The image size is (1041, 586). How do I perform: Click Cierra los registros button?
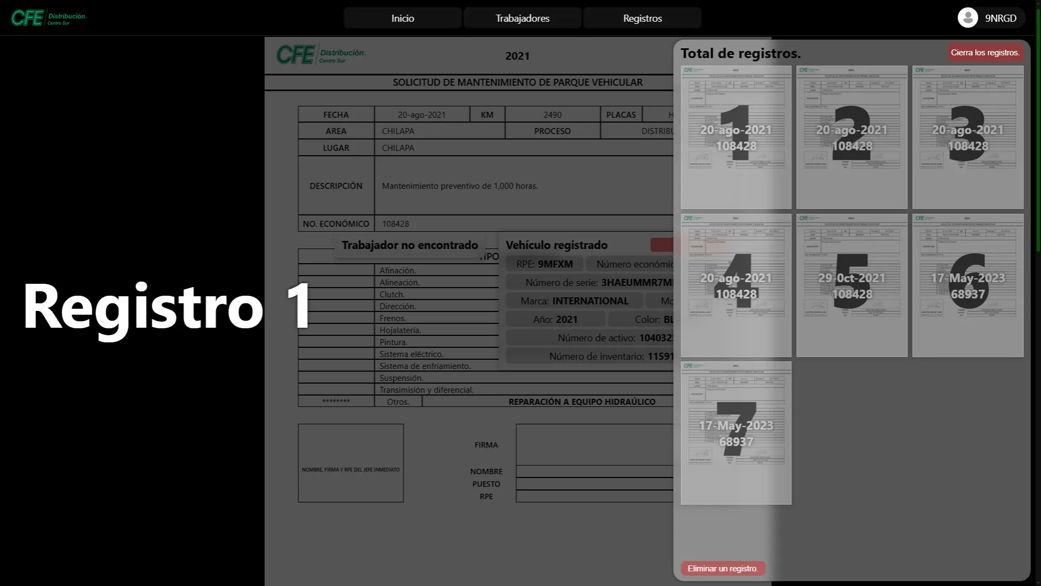click(x=985, y=53)
